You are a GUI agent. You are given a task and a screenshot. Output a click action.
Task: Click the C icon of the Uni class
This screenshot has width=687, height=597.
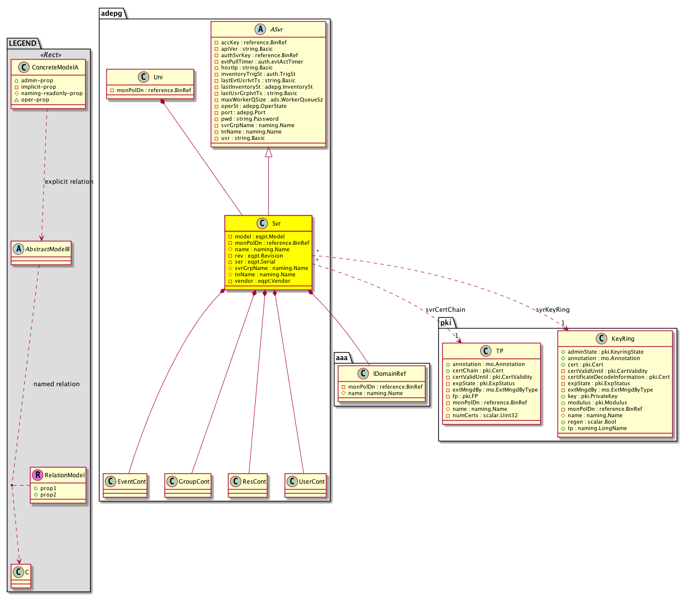(x=144, y=77)
